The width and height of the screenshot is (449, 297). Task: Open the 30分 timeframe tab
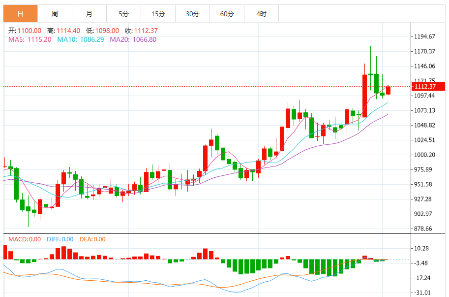(192, 14)
